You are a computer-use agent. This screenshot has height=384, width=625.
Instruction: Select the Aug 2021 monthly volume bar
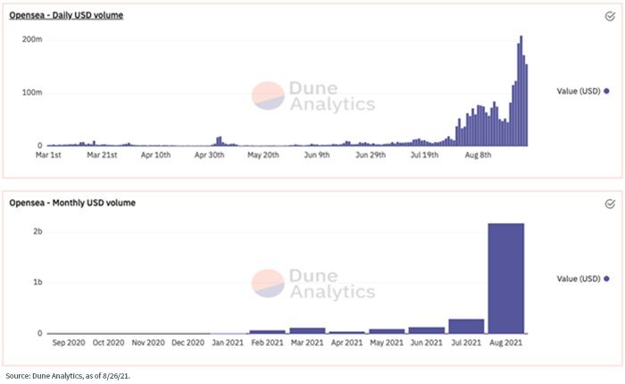tap(506, 279)
